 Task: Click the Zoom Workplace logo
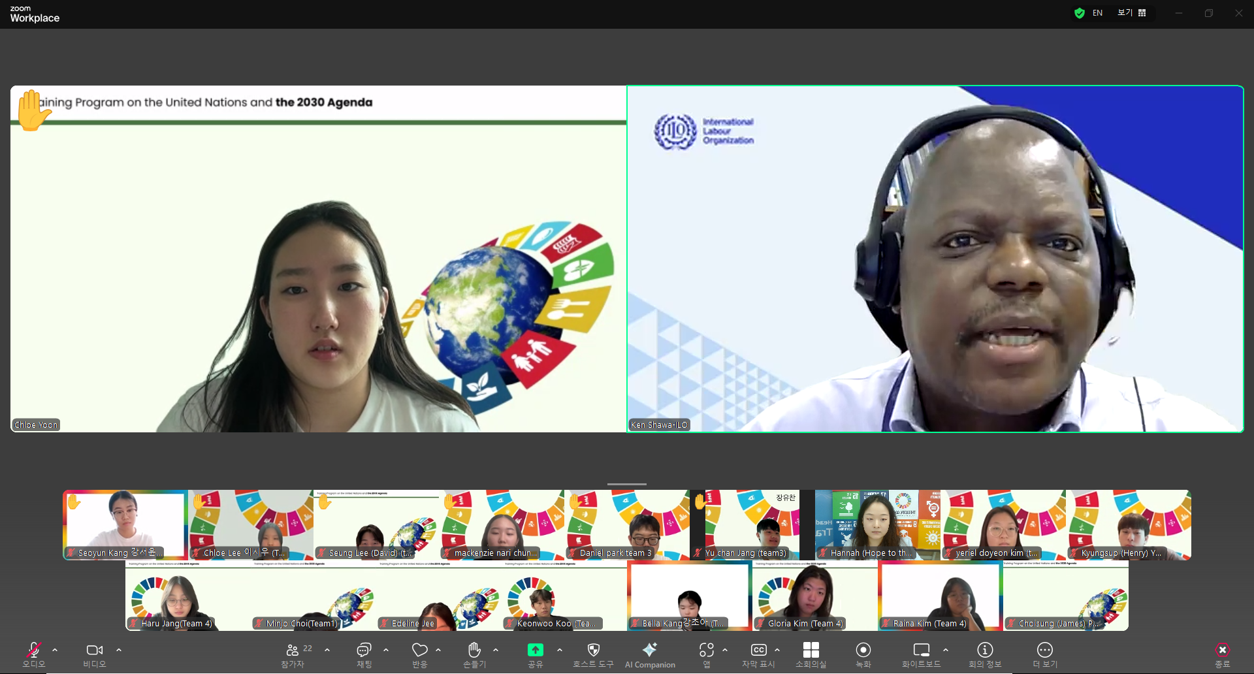[35, 14]
